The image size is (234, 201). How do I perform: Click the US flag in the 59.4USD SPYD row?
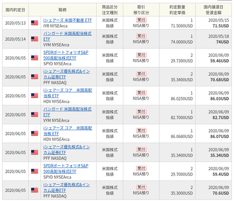click(x=35, y=171)
